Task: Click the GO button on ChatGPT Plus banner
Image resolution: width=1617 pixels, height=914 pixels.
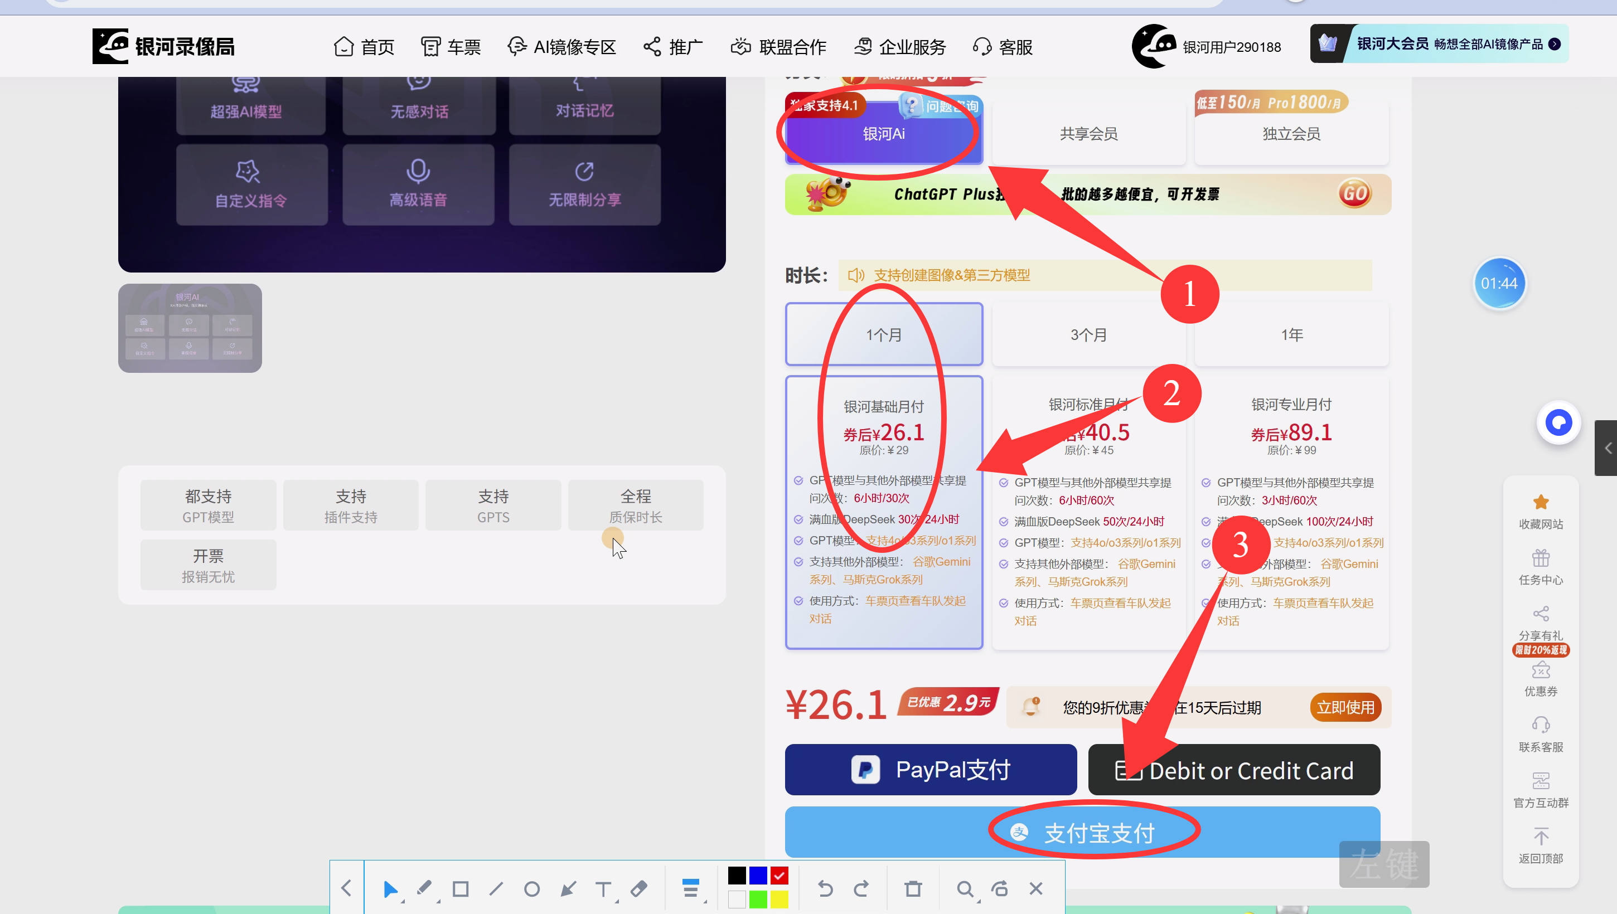Action: click(1354, 193)
